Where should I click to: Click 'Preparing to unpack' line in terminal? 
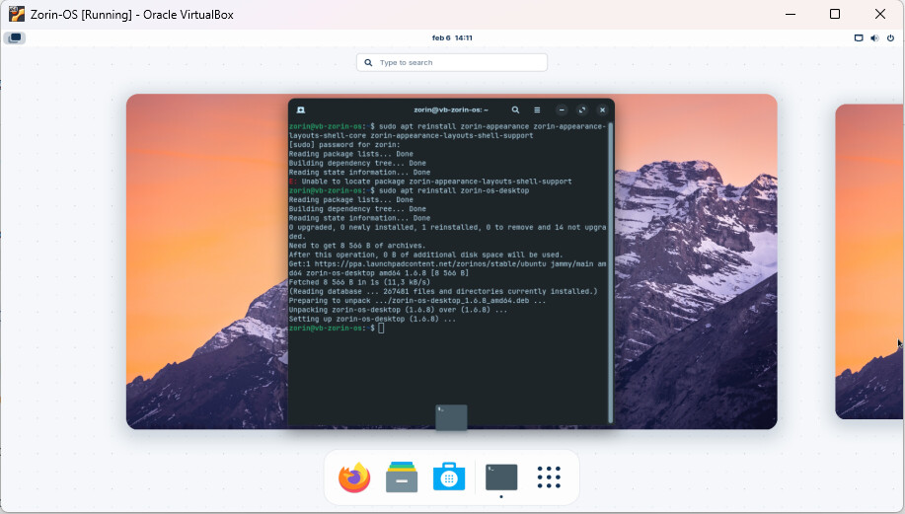[417, 300]
